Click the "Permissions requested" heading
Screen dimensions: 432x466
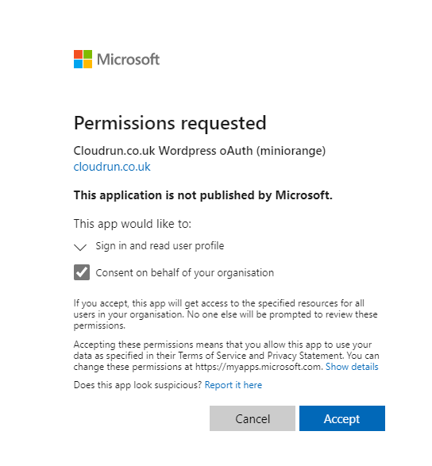pos(170,123)
